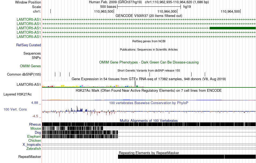
Task: Select the Sequences track label
Action: (x=32, y=53)
